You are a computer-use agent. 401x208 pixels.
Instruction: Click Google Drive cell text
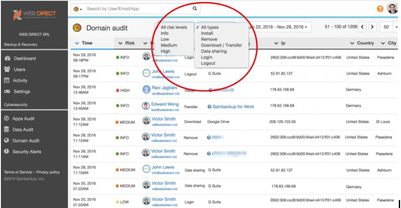[218, 122]
